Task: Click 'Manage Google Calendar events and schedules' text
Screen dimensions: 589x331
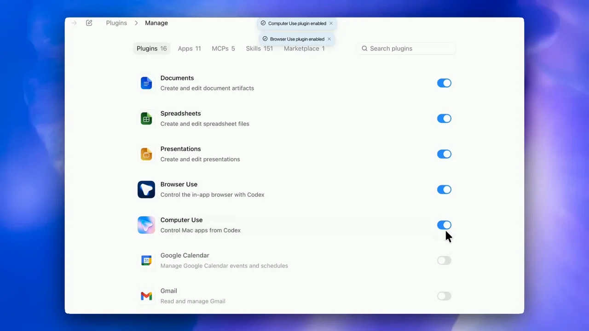Action: 224,266
